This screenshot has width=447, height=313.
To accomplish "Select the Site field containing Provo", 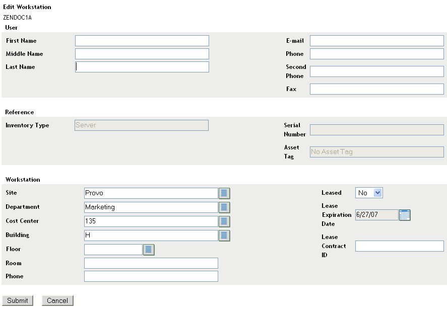I will pos(151,193).
